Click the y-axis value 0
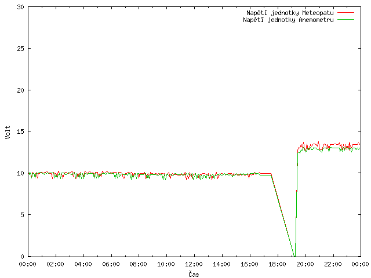This screenshot has height=278, width=371. [x=23, y=257]
